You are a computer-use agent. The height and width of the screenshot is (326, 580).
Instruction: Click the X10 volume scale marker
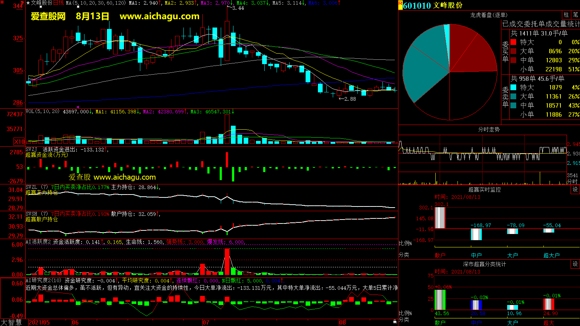coord(19,142)
